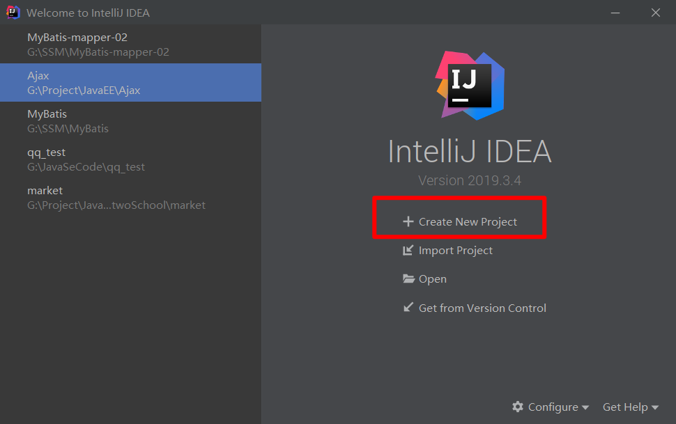Click the IntelliJ icon in title bar
The height and width of the screenshot is (424, 676).
(13, 13)
